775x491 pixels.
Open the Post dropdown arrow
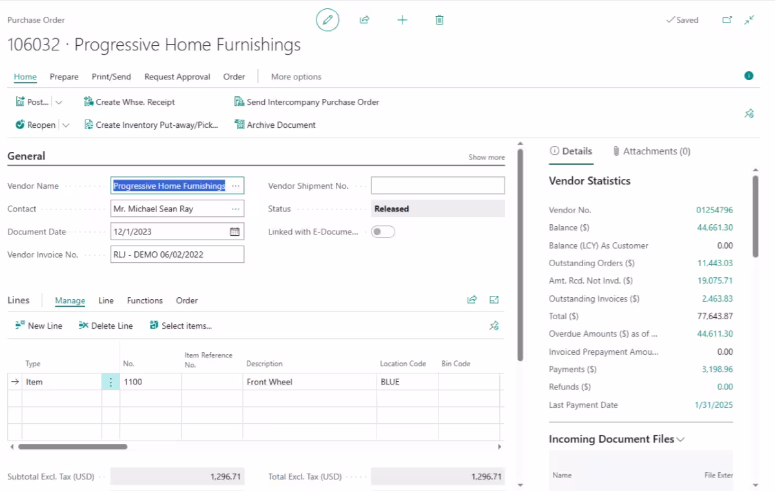pos(59,101)
